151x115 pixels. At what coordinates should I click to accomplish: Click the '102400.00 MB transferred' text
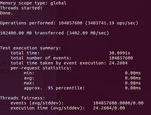click(x=32, y=33)
